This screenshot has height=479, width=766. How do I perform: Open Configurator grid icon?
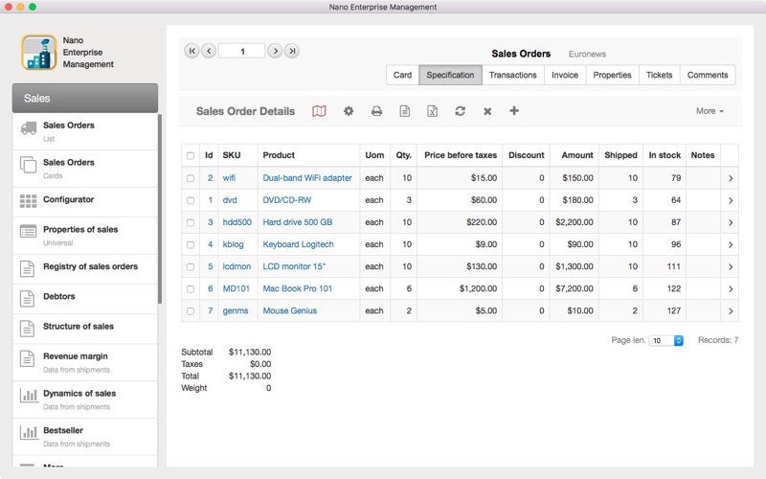pyautogui.click(x=29, y=201)
